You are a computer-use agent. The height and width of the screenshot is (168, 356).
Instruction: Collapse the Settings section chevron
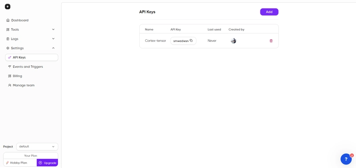click(53, 48)
